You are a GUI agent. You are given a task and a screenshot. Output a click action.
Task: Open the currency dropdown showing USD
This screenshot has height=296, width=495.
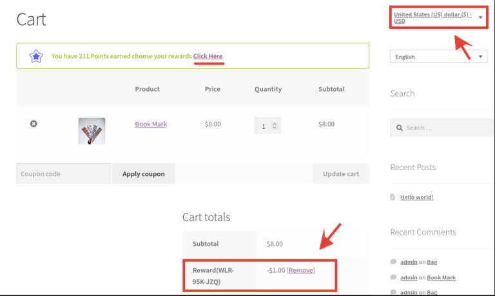point(438,17)
